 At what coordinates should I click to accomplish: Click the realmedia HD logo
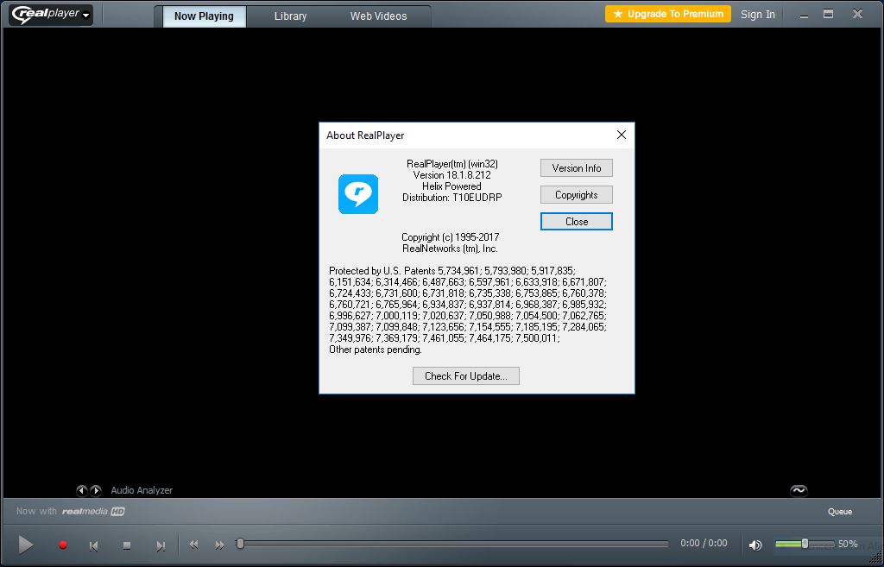coord(93,512)
